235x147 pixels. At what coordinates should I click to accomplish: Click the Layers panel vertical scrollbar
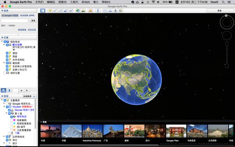pos(36,114)
